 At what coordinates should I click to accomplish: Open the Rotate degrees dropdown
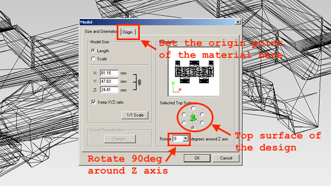(185, 138)
